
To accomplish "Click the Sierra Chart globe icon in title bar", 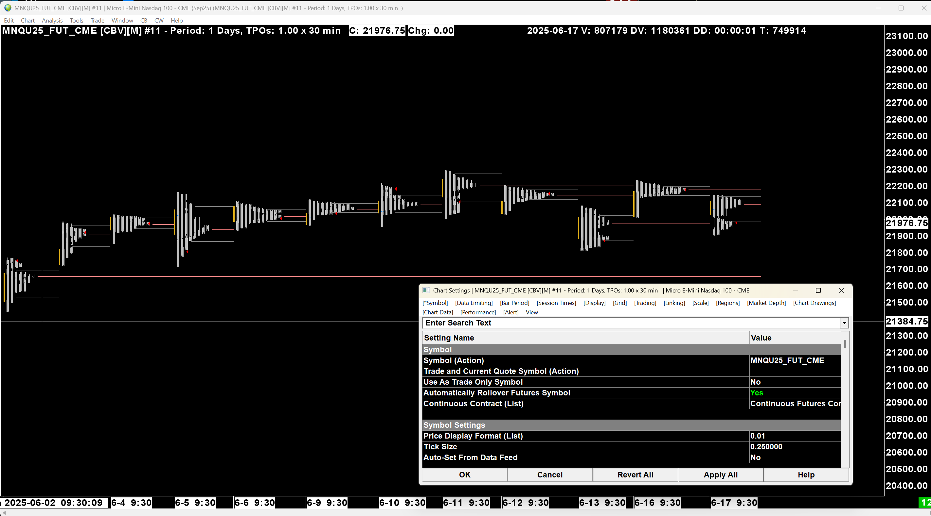I will [x=8, y=8].
